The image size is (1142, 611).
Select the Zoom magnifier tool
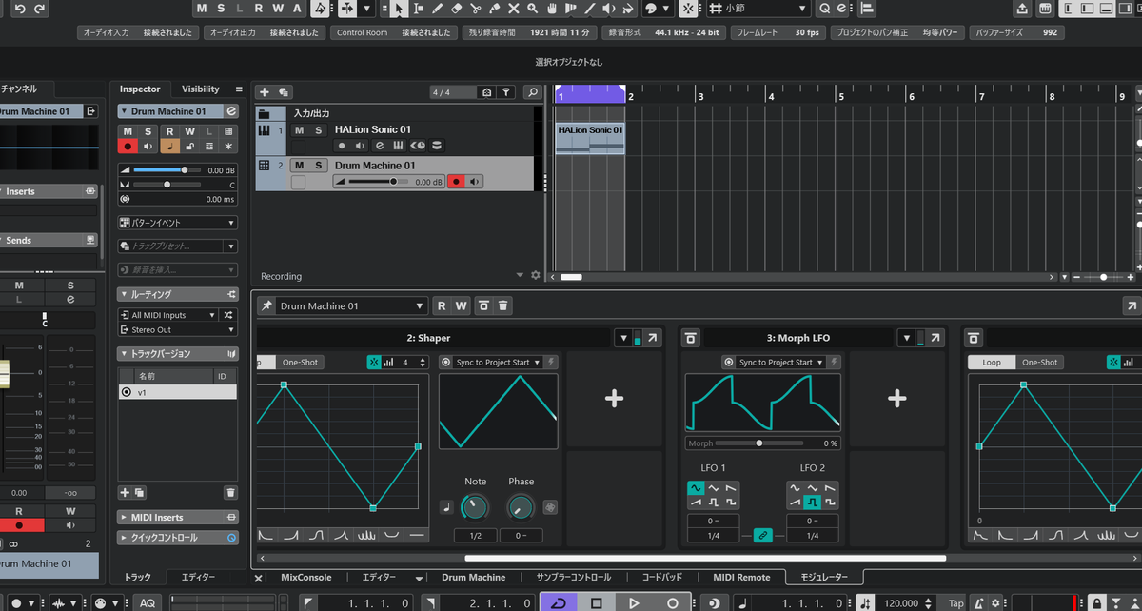pyautogui.click(x=533, y=9)
